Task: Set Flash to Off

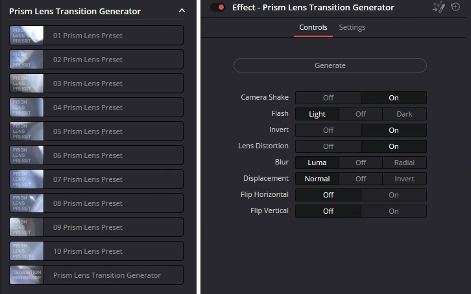Action: [361, 114]
